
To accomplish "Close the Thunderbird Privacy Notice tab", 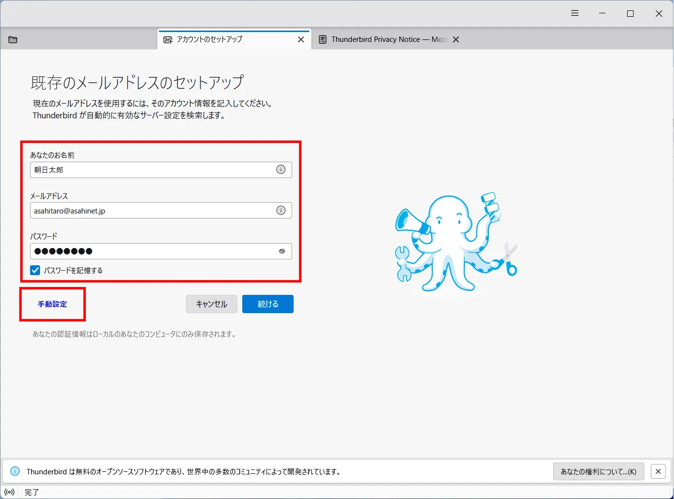I will point(456,39).
